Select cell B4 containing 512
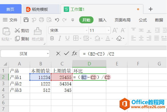This screenshot has height=112, width=167. (x=41, y=90)
